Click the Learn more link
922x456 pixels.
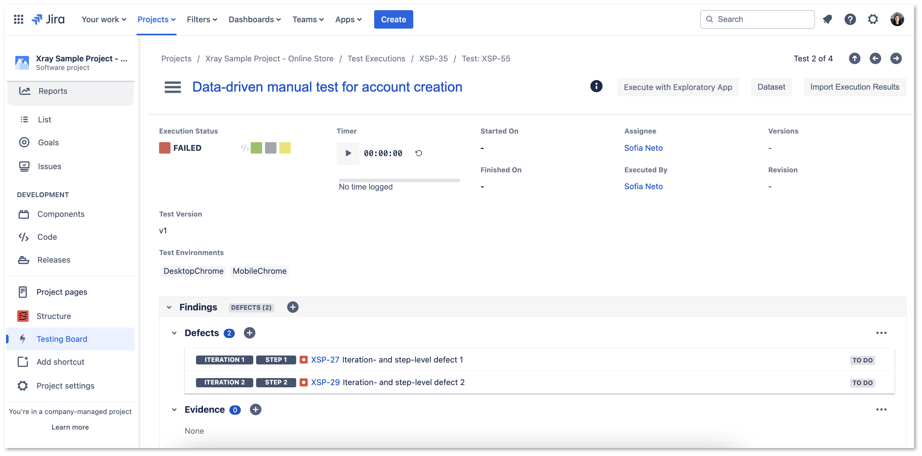(x=70, y=427)
